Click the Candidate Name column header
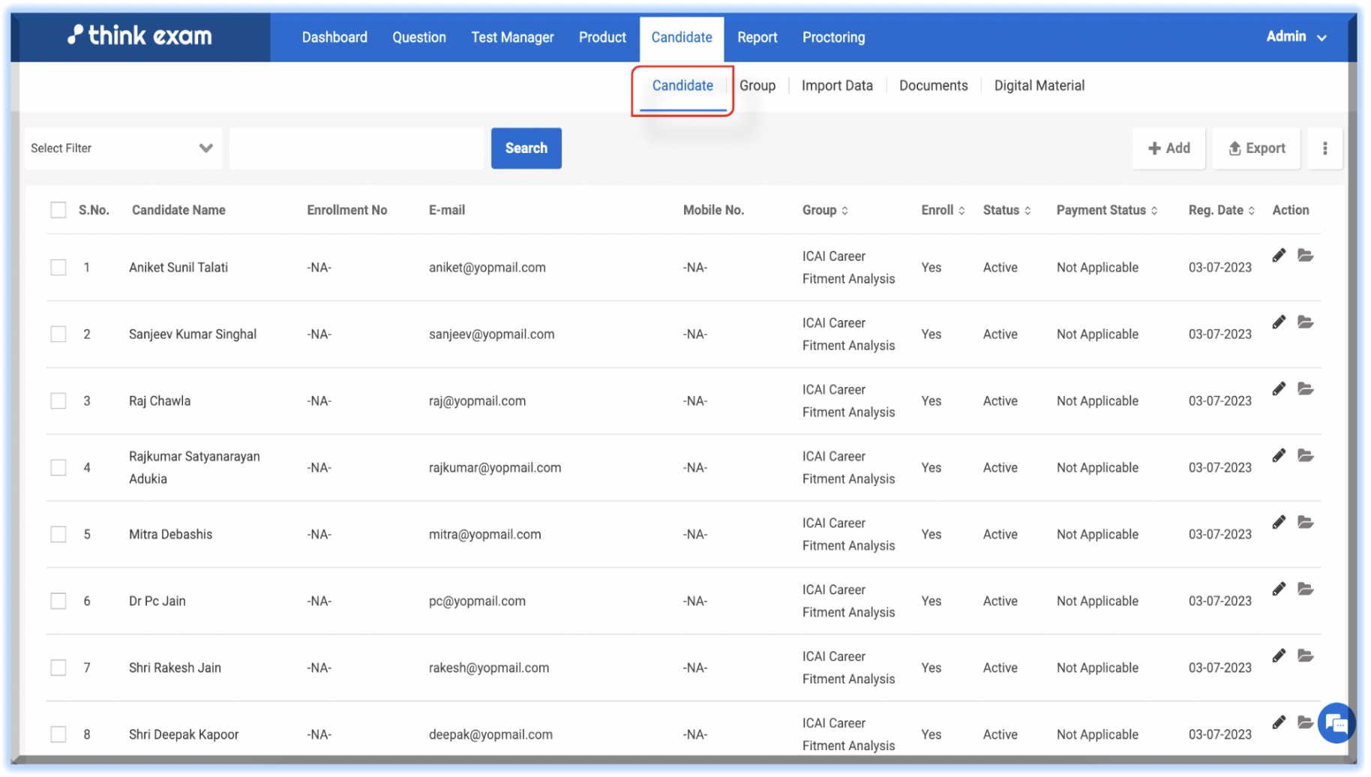 (x=178, y=211)
